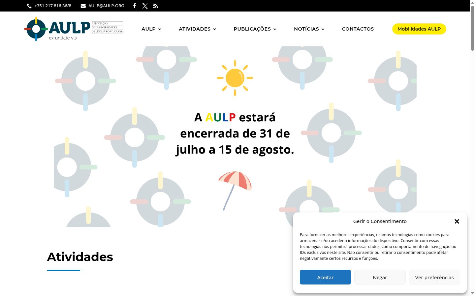
Task: Click the sun illustration in banner
Action: click(235, 78)
